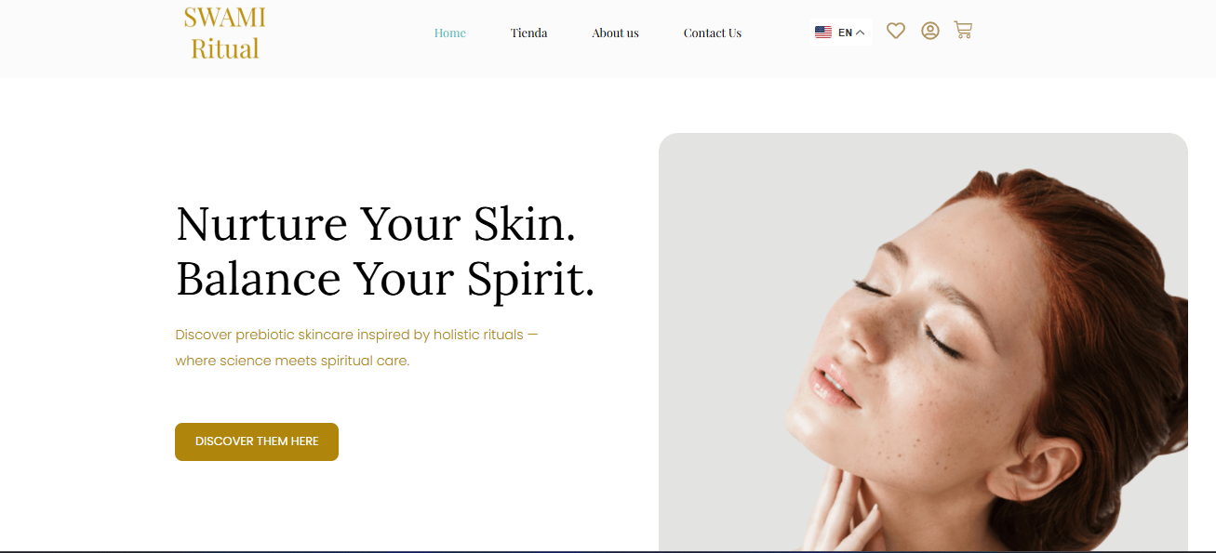This screenshot has height=553, width=1216.
Task: Open the Tienda shop page
Action: (528, 33)
